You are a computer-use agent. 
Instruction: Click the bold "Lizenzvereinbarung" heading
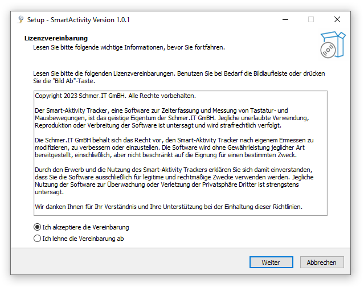click(56, 38)
